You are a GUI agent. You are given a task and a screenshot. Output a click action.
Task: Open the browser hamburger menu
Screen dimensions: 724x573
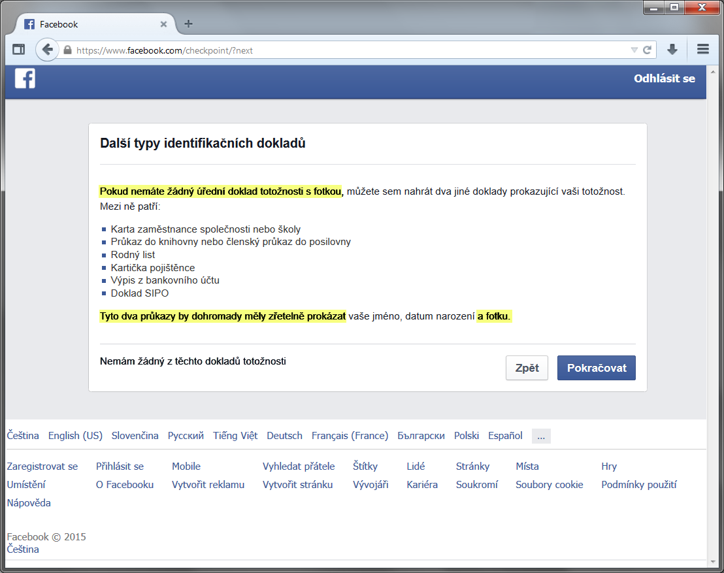(x=702, y=49)
